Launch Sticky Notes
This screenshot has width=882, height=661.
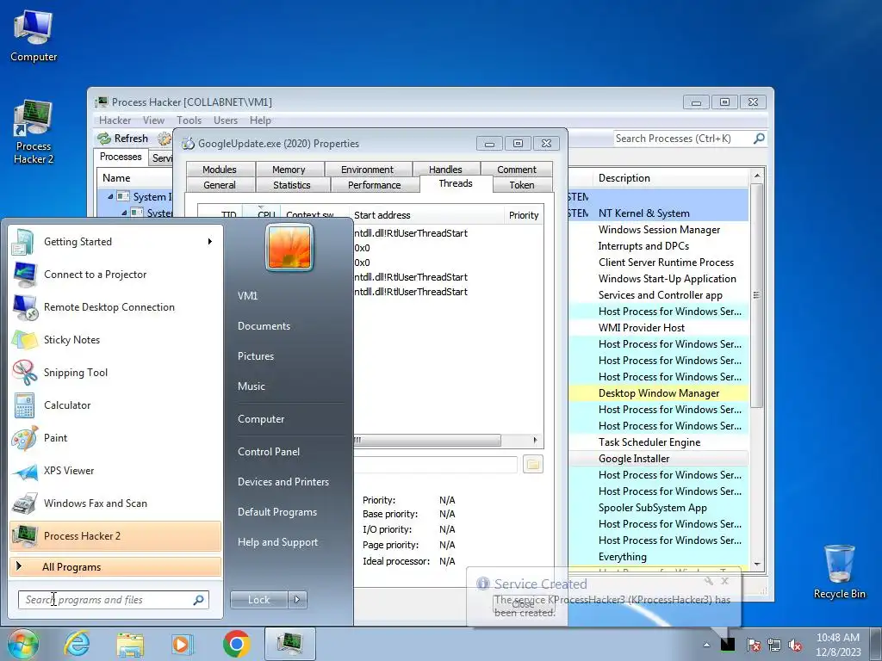point(115,339)
